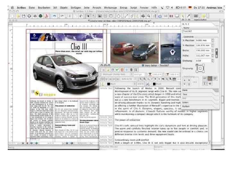Viewport: 231px width, 173px height.
Task: Click the New document toolbar icon
Action: (x=12, y=16)
